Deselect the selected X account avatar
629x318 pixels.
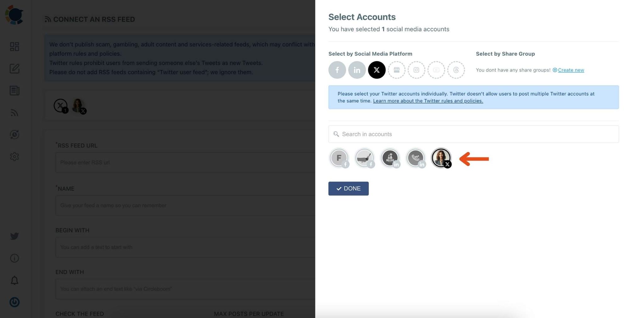click(441, 158)
